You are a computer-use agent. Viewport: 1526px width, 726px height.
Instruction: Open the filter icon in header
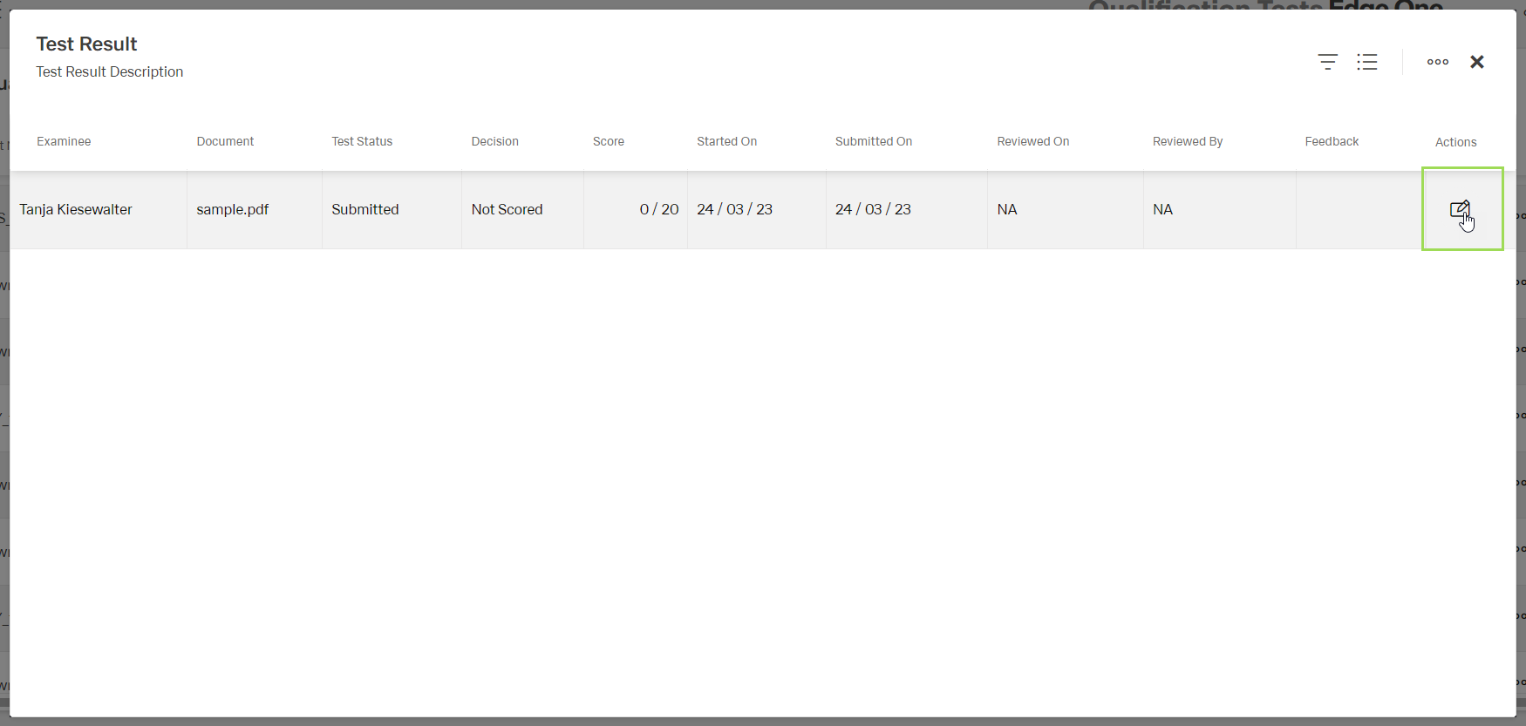[1327, 62]
